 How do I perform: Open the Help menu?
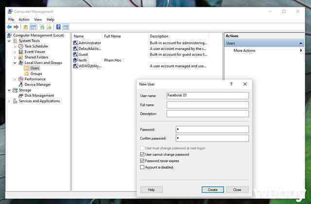(x=51, y=19)
